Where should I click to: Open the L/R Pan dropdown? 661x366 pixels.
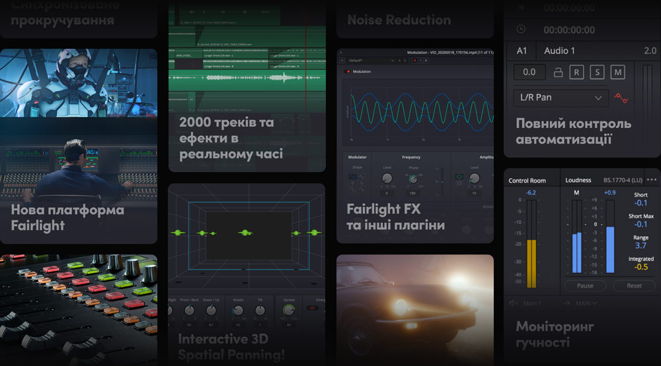coord(561,98)
